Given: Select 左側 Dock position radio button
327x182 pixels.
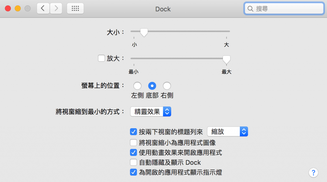Looking at the screenshot, I should (137, 86).
